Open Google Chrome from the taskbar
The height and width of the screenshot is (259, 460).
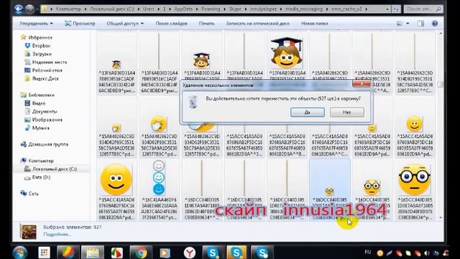(x=141, y=253)
